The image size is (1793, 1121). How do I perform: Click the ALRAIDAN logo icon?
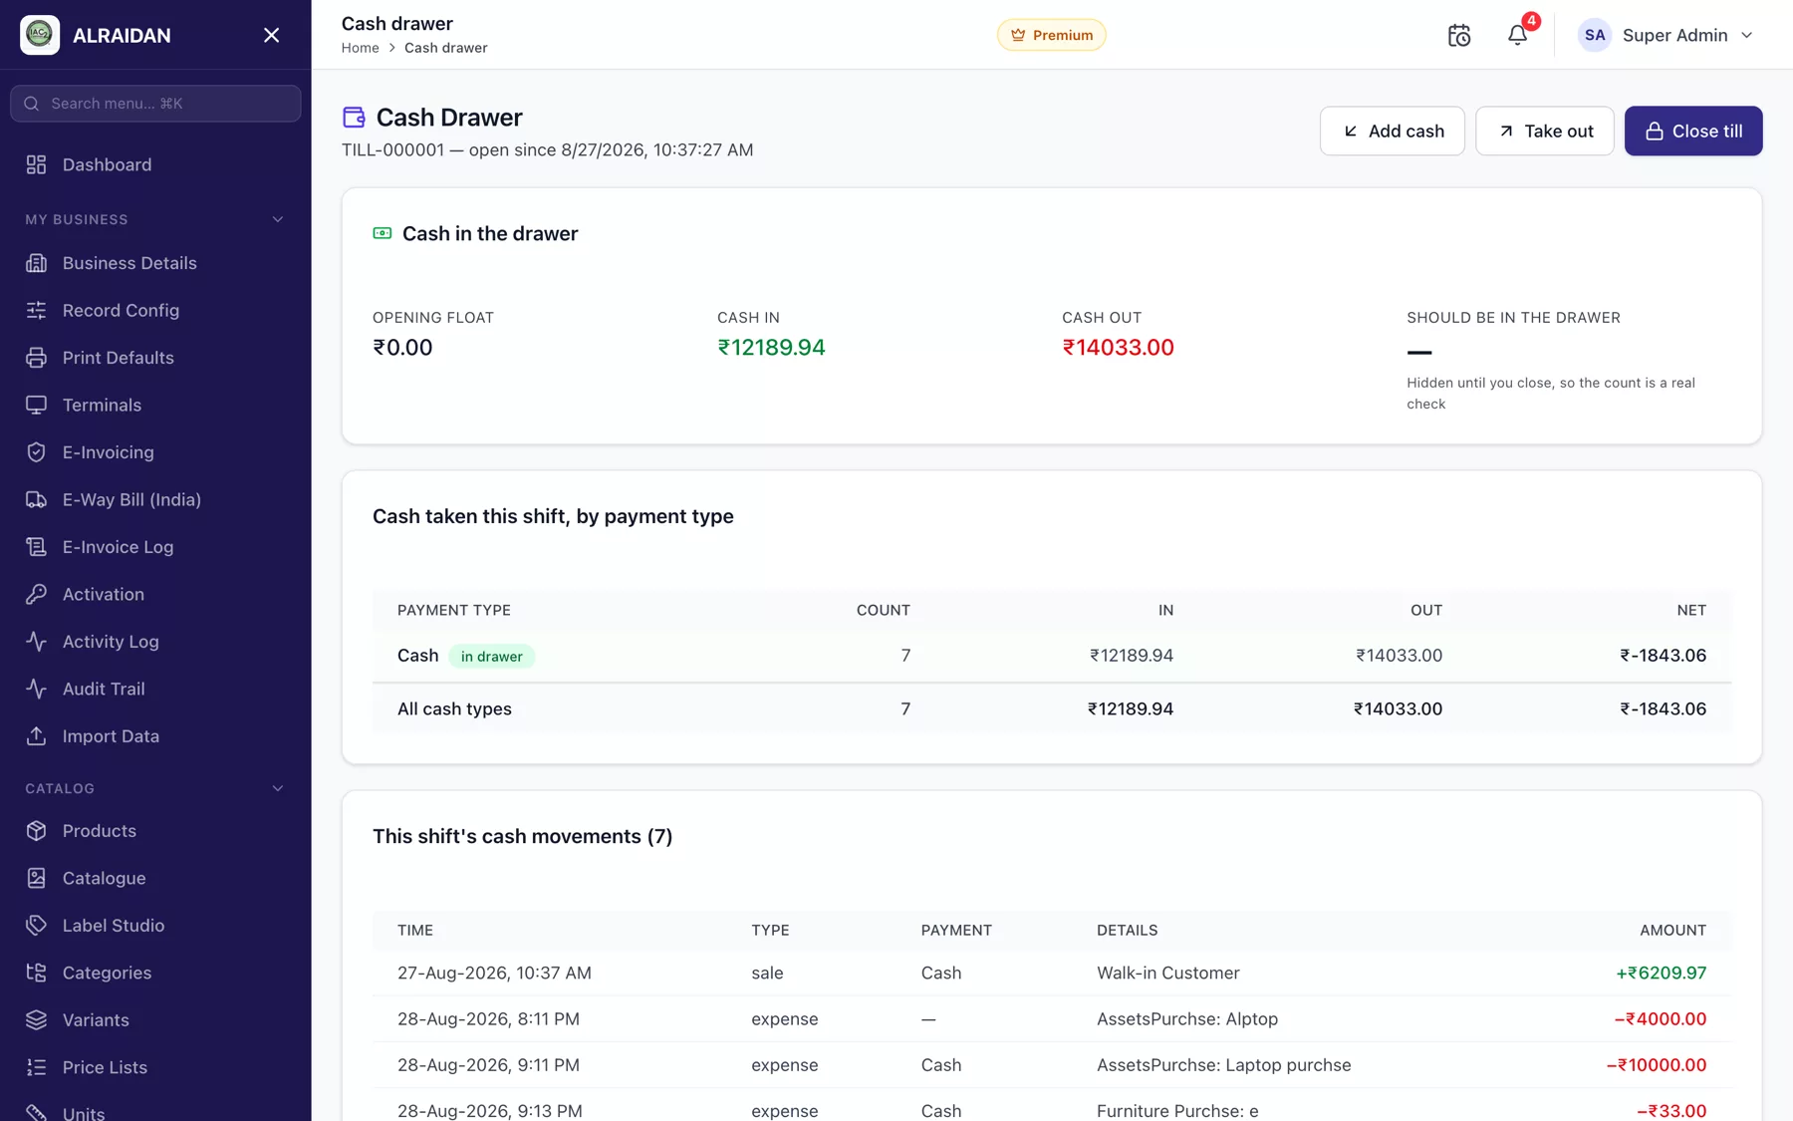40,35
